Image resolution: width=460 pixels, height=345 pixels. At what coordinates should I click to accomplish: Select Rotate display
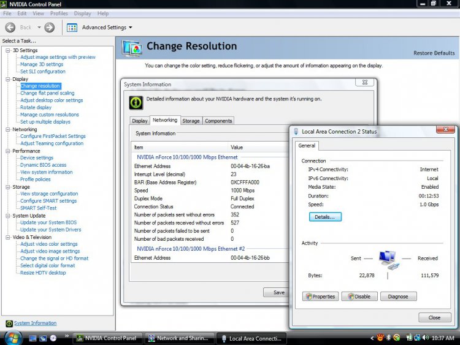pyautogui.click(x=36, y=107)
